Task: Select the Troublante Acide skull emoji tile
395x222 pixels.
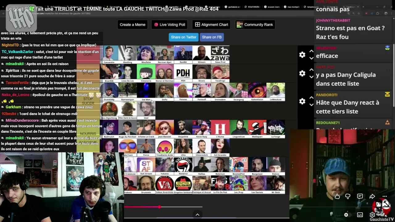Action: pyautogui.click(x=164, y=147)
